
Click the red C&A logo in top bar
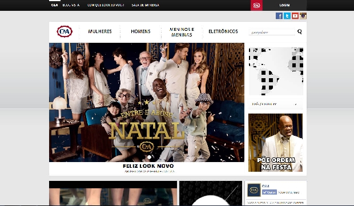pos(256,5)
